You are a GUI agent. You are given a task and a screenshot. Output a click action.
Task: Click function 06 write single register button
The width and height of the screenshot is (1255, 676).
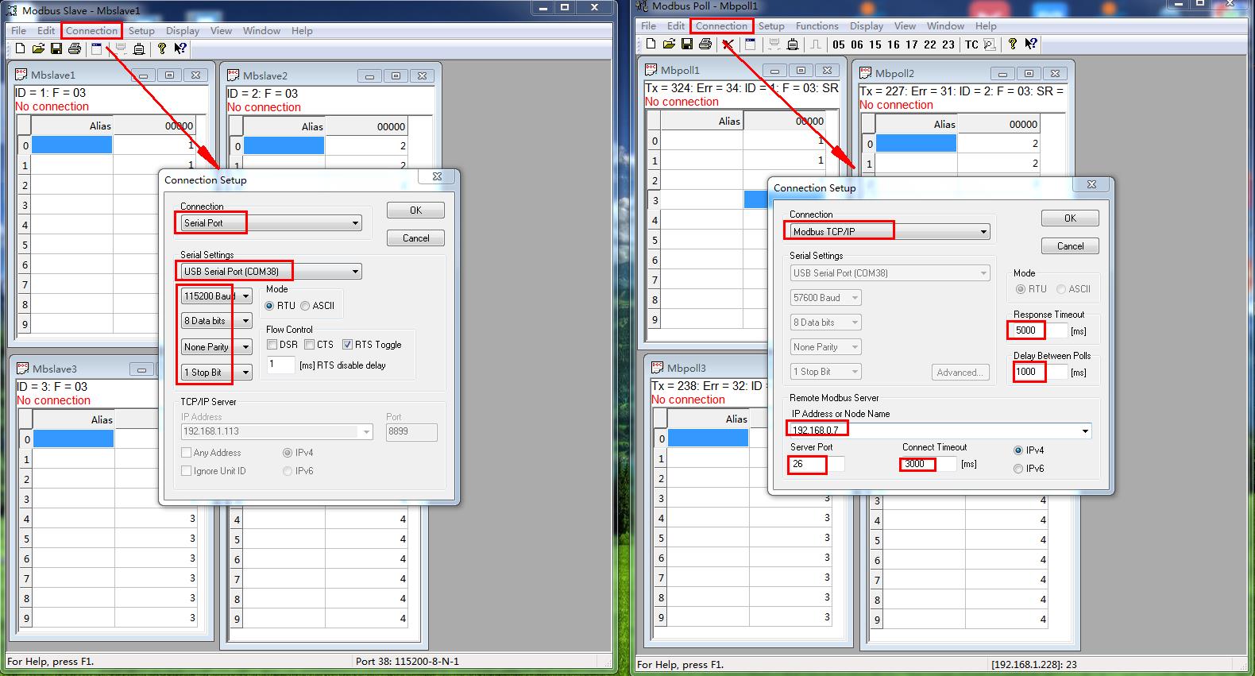click(x=856, y=45)
